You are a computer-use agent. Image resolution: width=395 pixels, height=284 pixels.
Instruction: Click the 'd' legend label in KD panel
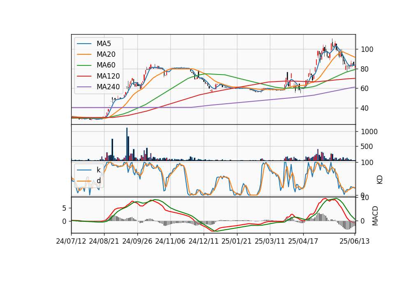98,181
